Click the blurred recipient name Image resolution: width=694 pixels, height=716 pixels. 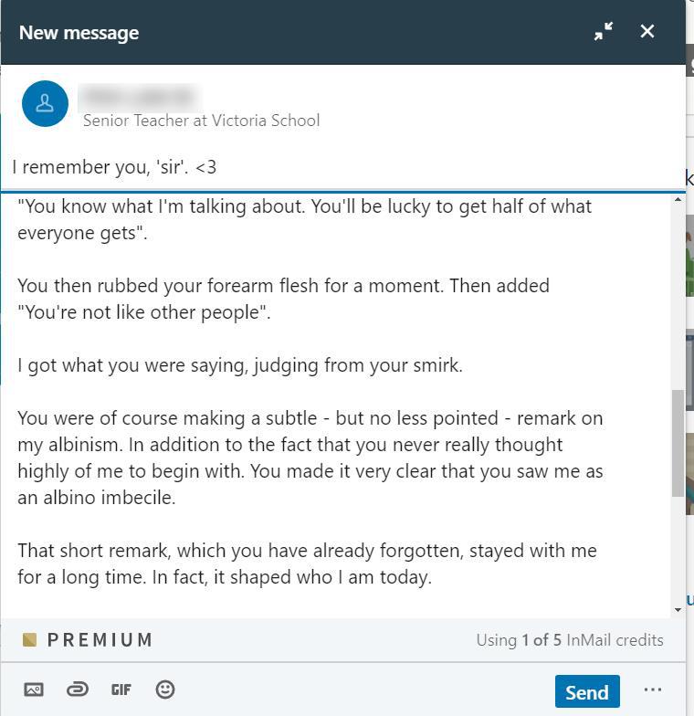pyautogui.click(x=139, y=97)
